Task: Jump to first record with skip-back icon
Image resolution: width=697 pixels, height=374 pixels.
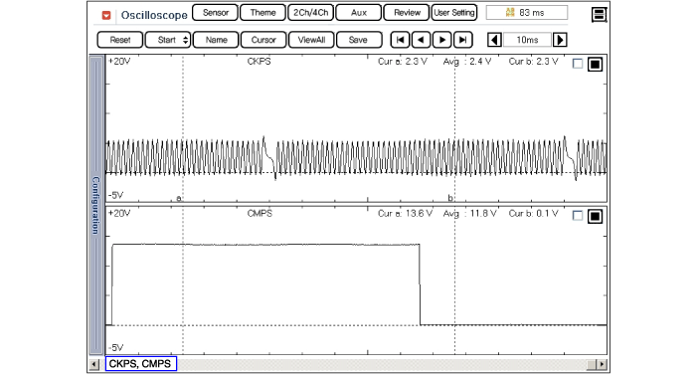Action: pyautogui.click(x=400, y=40)
